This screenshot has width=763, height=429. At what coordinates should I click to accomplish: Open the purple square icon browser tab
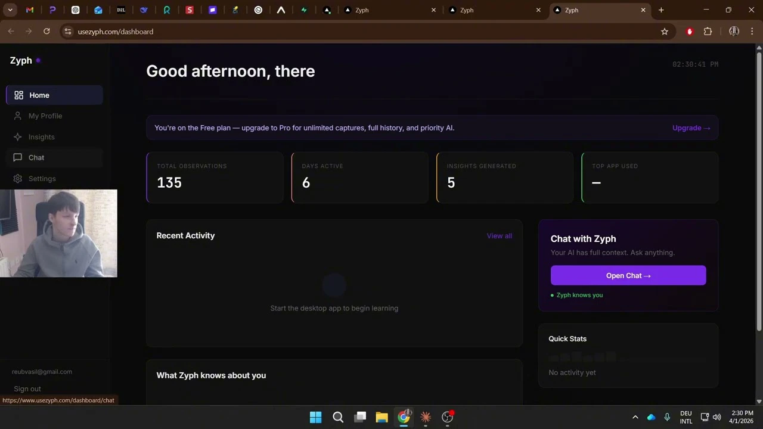point(213,10)
